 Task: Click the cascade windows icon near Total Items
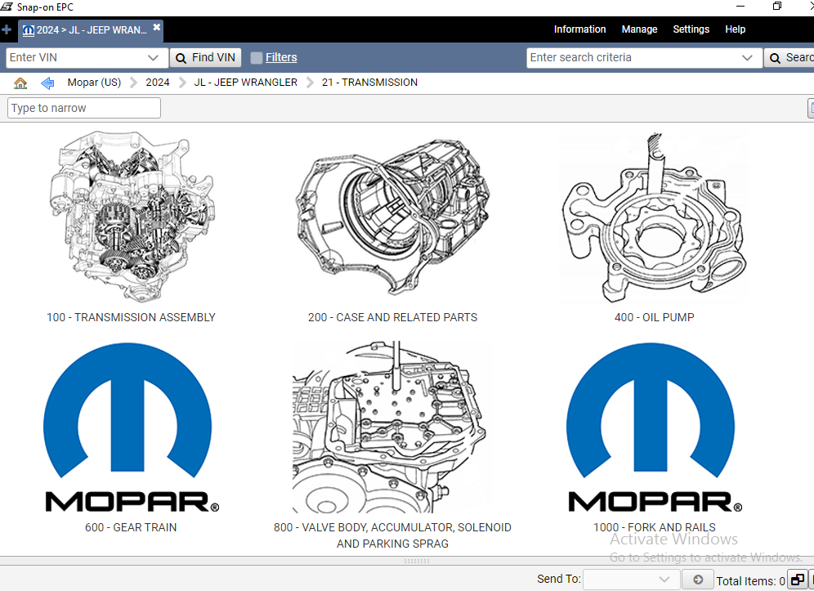point(797,579)
